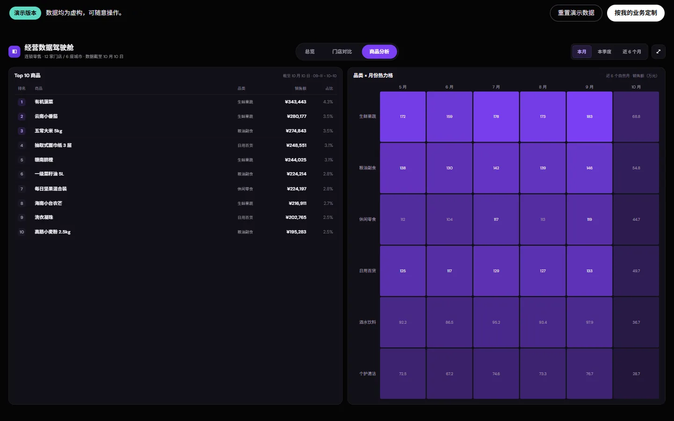Click the 生鲜果蔬 9月 heatmap cell 183
Viewport: 674px width, 421px height.
(589, 116)
